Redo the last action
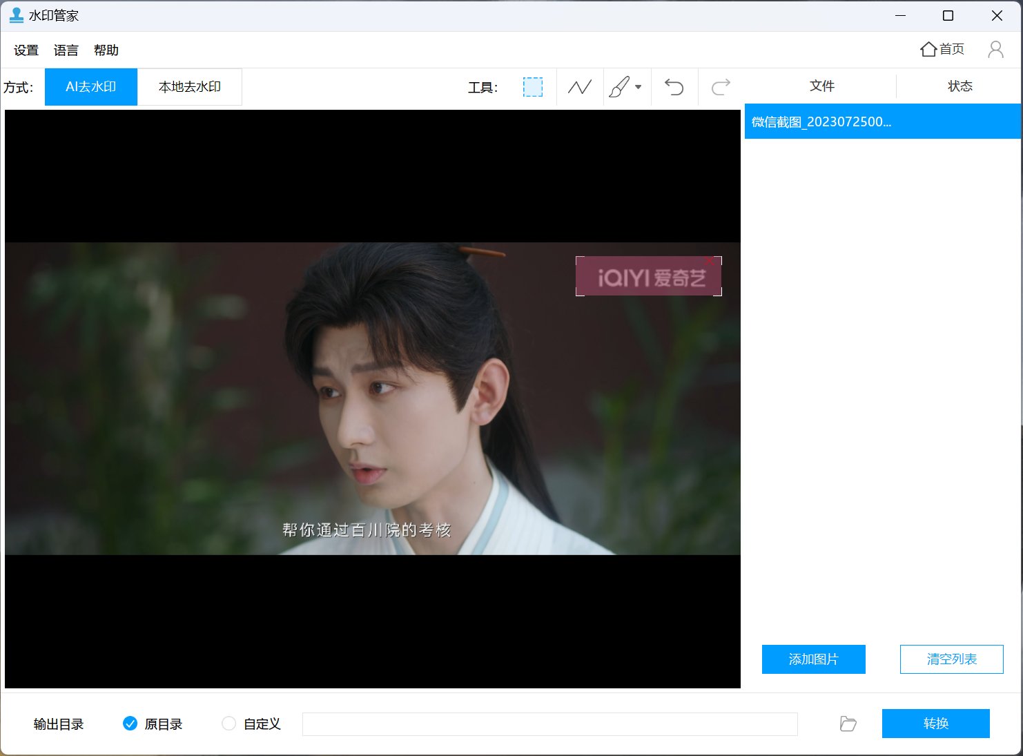Viewport: 1023px width, 756px height. 721,87
